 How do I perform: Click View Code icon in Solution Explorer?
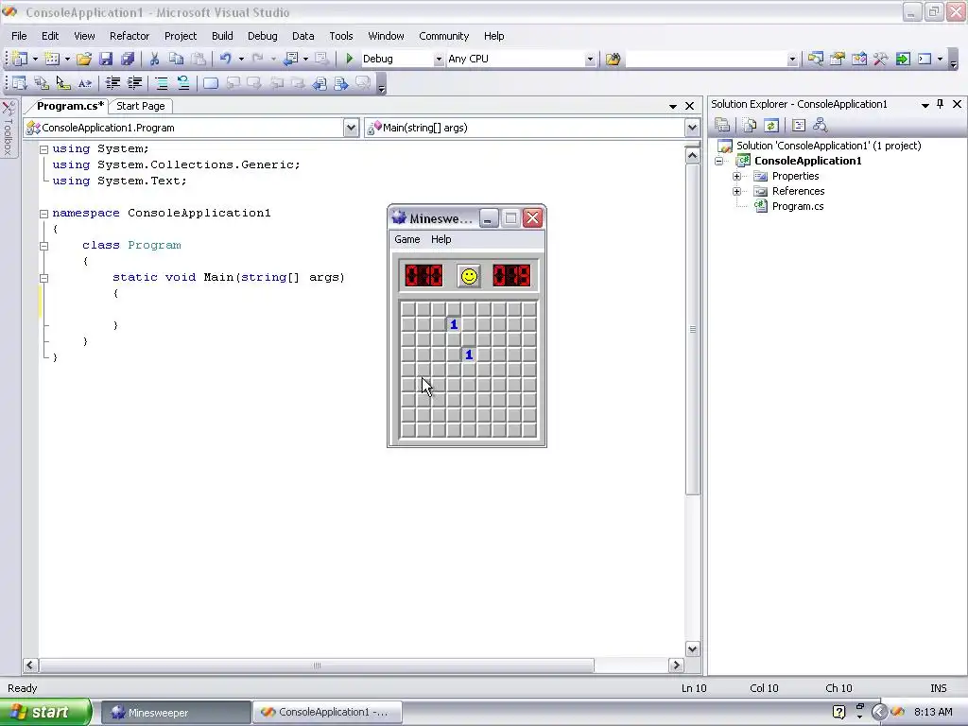pyautogui.click(x=798, y=126)
